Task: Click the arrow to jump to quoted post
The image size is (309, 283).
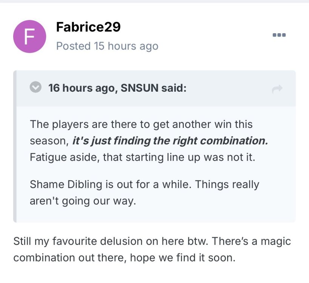Action: 277,89
